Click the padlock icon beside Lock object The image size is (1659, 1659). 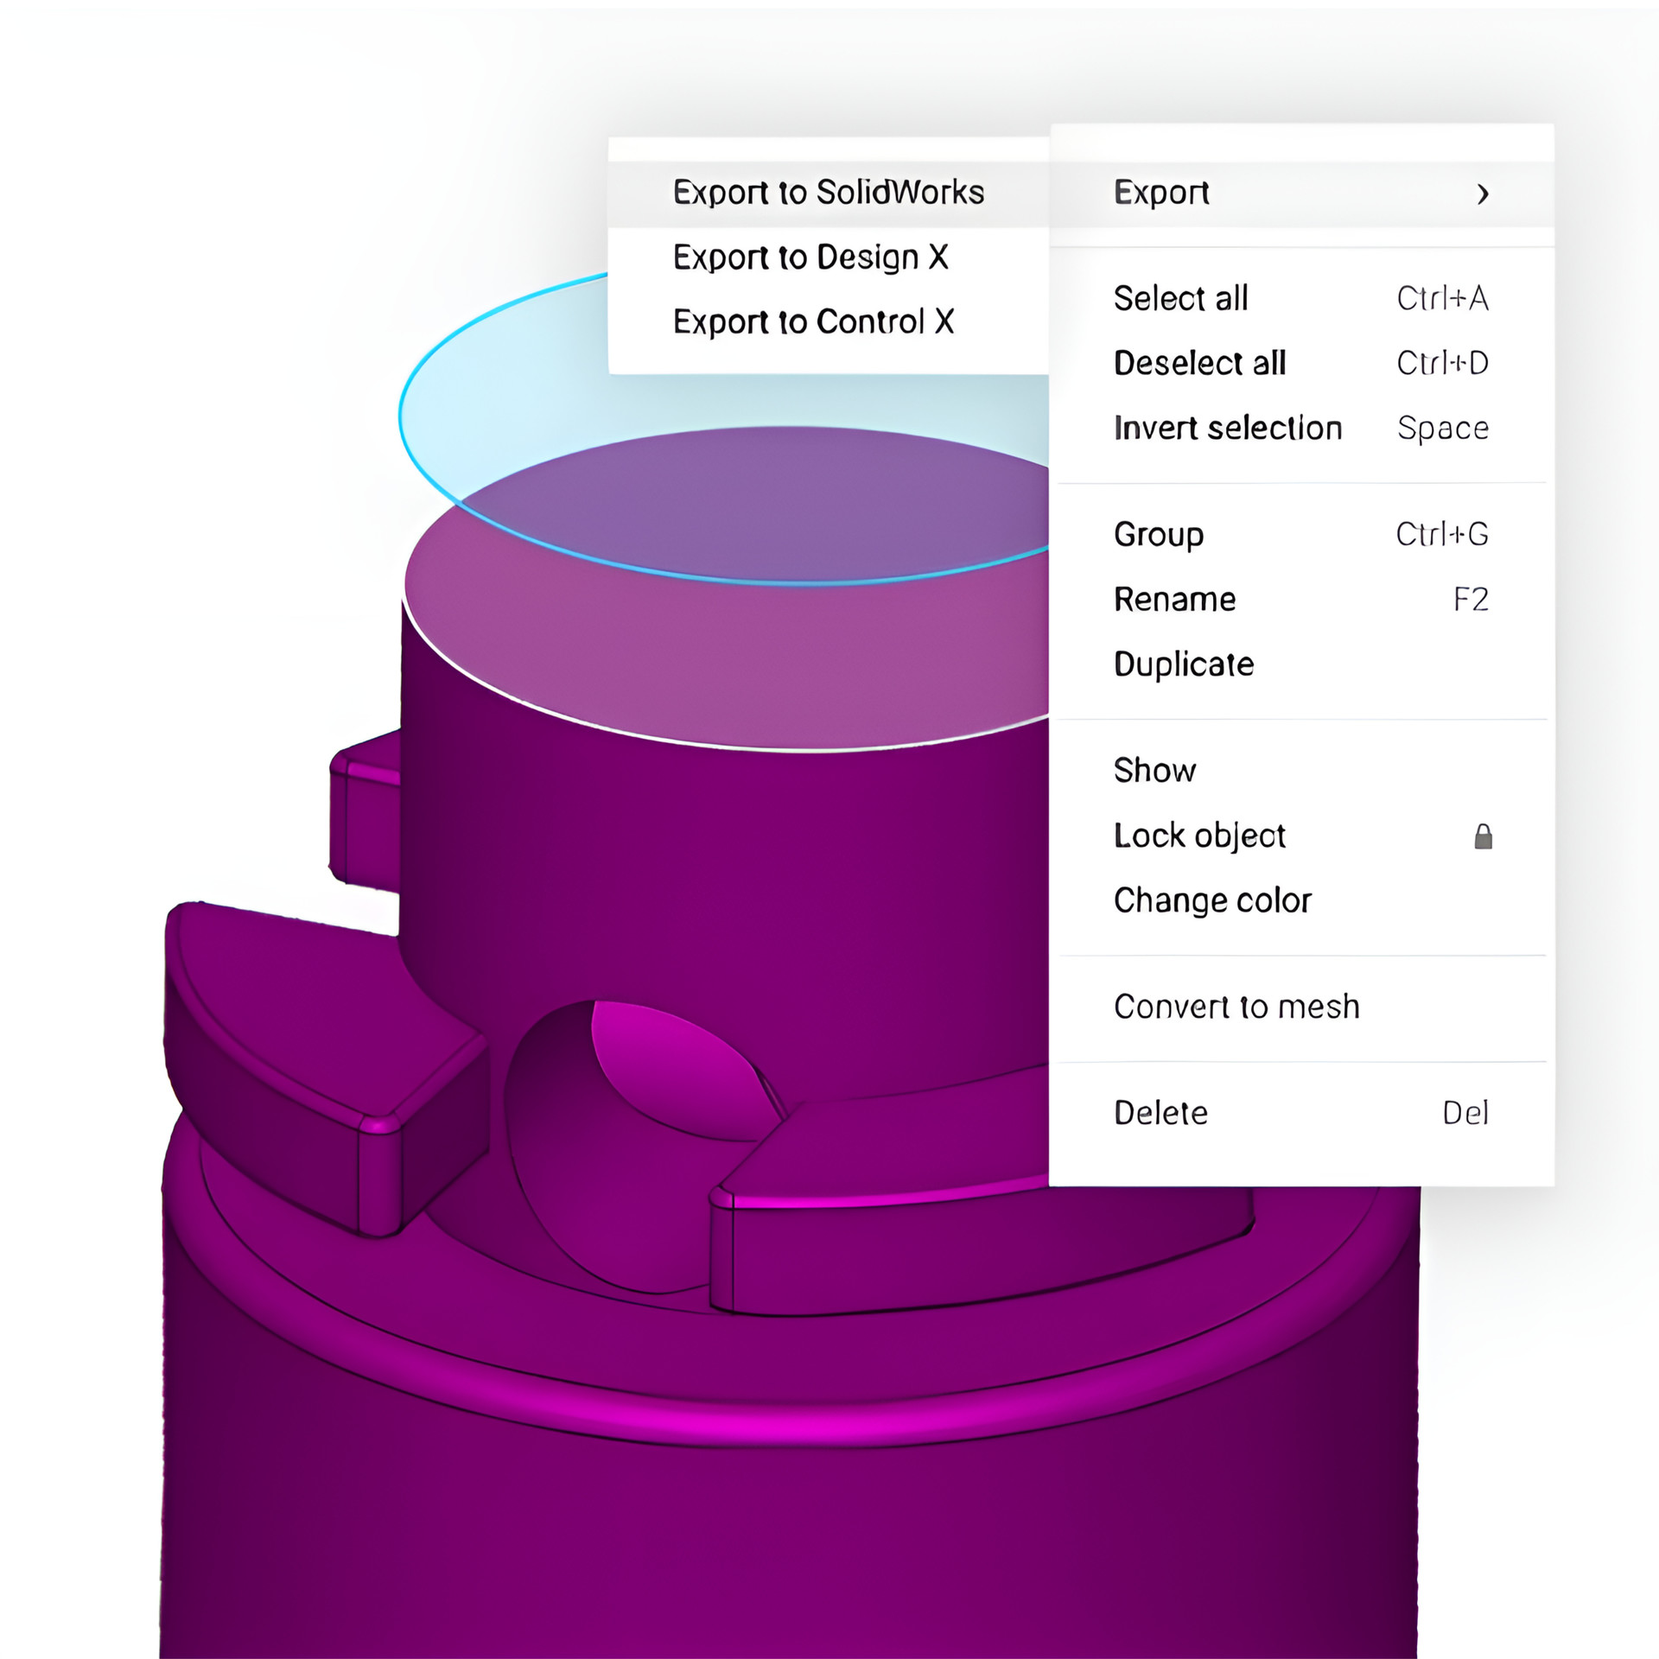(x=1483, y=836)
